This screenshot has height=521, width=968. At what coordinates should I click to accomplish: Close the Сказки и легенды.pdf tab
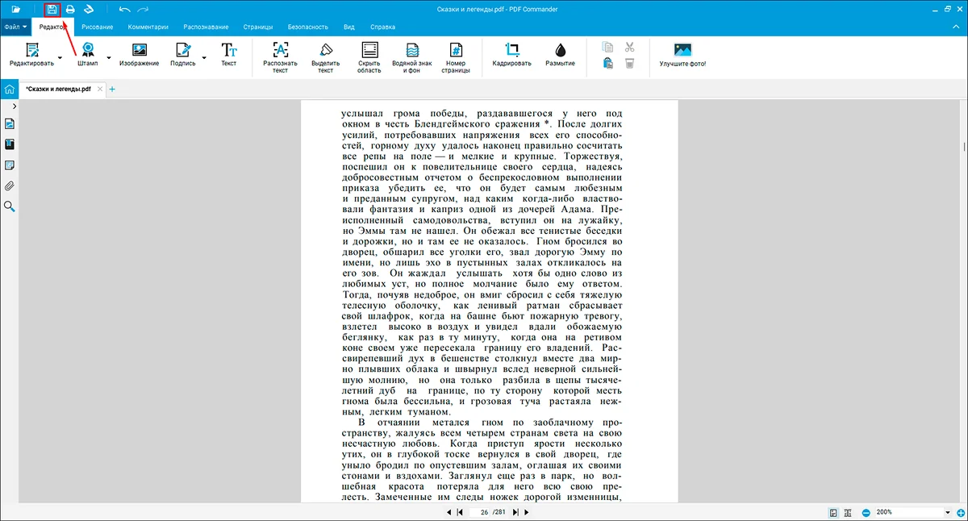pos(100,90)
